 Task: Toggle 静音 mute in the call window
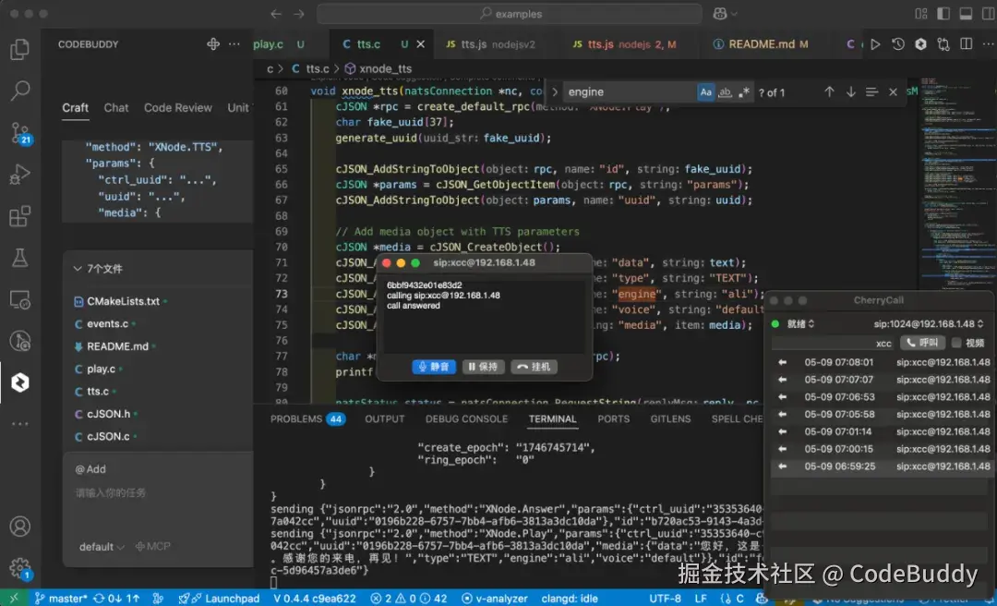434,367
